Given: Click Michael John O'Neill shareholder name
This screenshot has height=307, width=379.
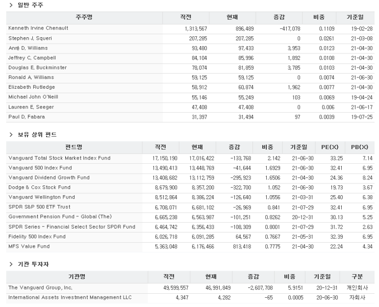Looking at the screenshot, I should (x=33, y=97).
